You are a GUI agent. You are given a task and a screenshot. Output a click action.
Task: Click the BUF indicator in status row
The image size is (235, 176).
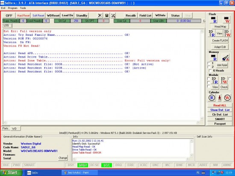(x=6, y=165)
